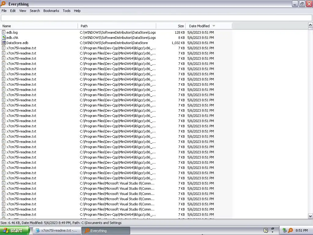313x235 pixels.
Task: Click the database icon beside DataStore.edb
Action: [4, 43]
